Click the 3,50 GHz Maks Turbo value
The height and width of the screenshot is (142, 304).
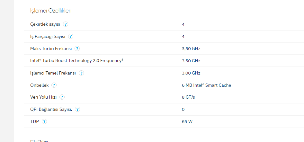click(191, 49)
